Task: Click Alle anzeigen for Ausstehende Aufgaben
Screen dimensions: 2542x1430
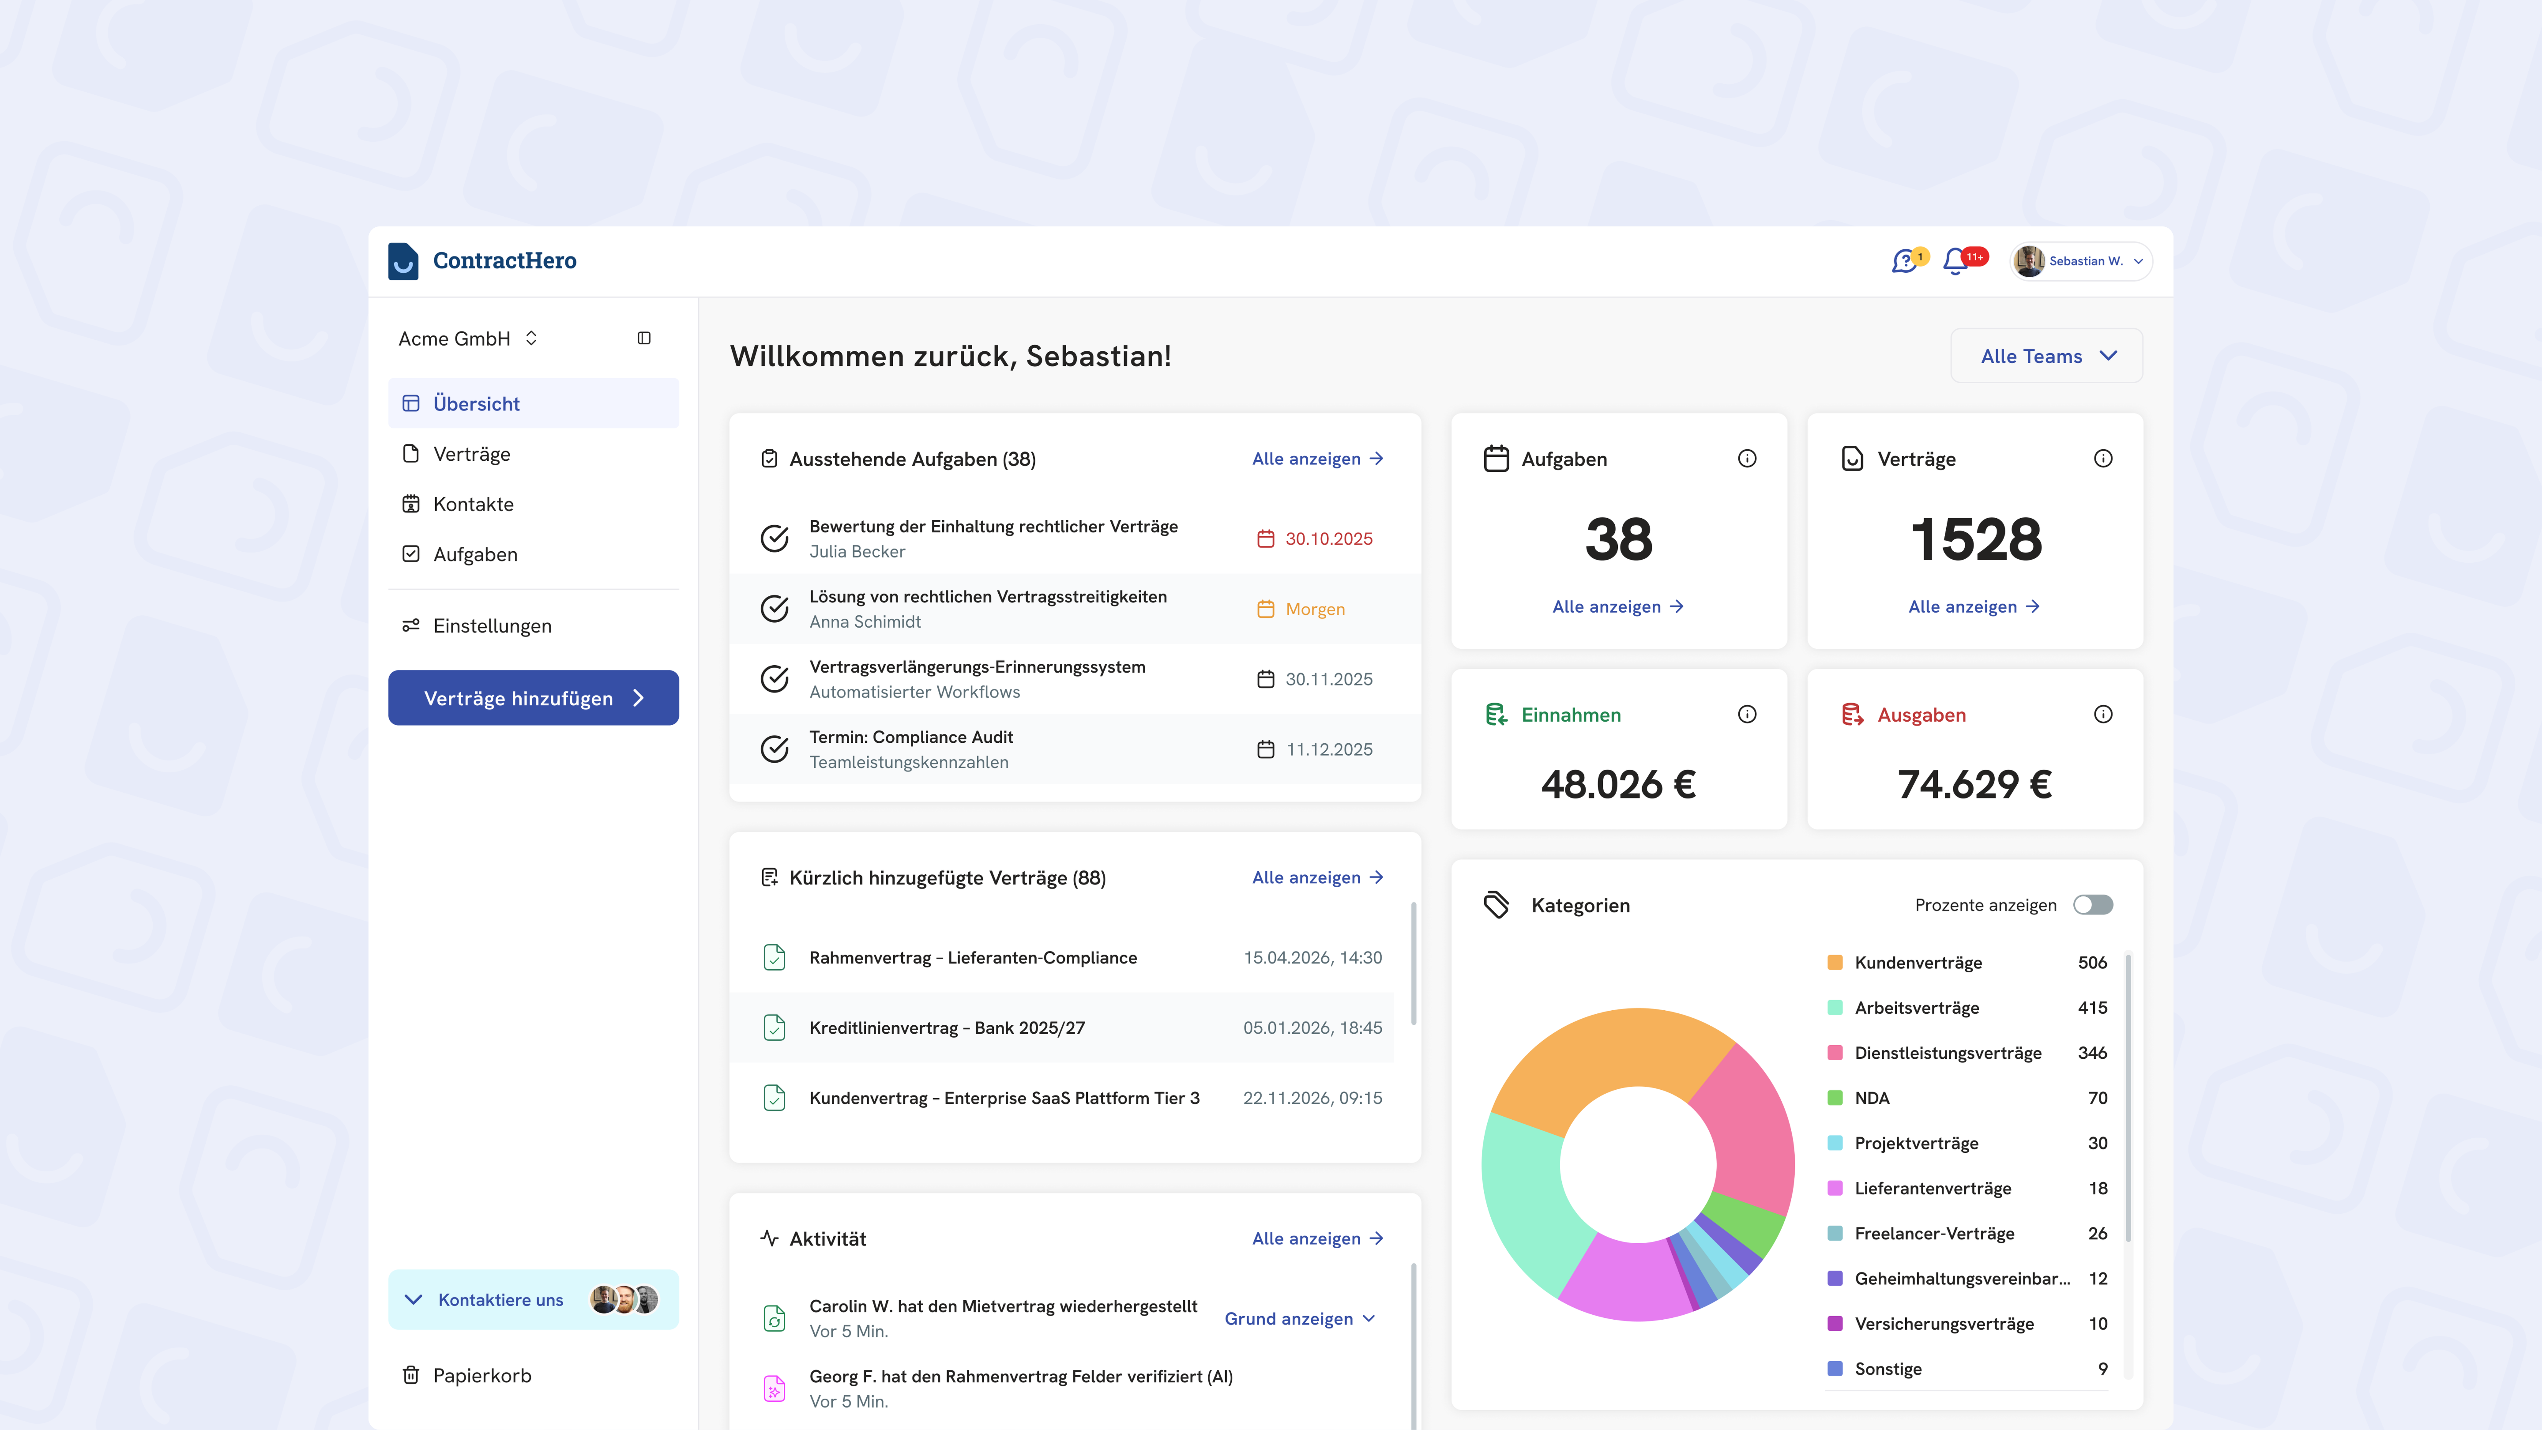Action: tap(1317, 459)
